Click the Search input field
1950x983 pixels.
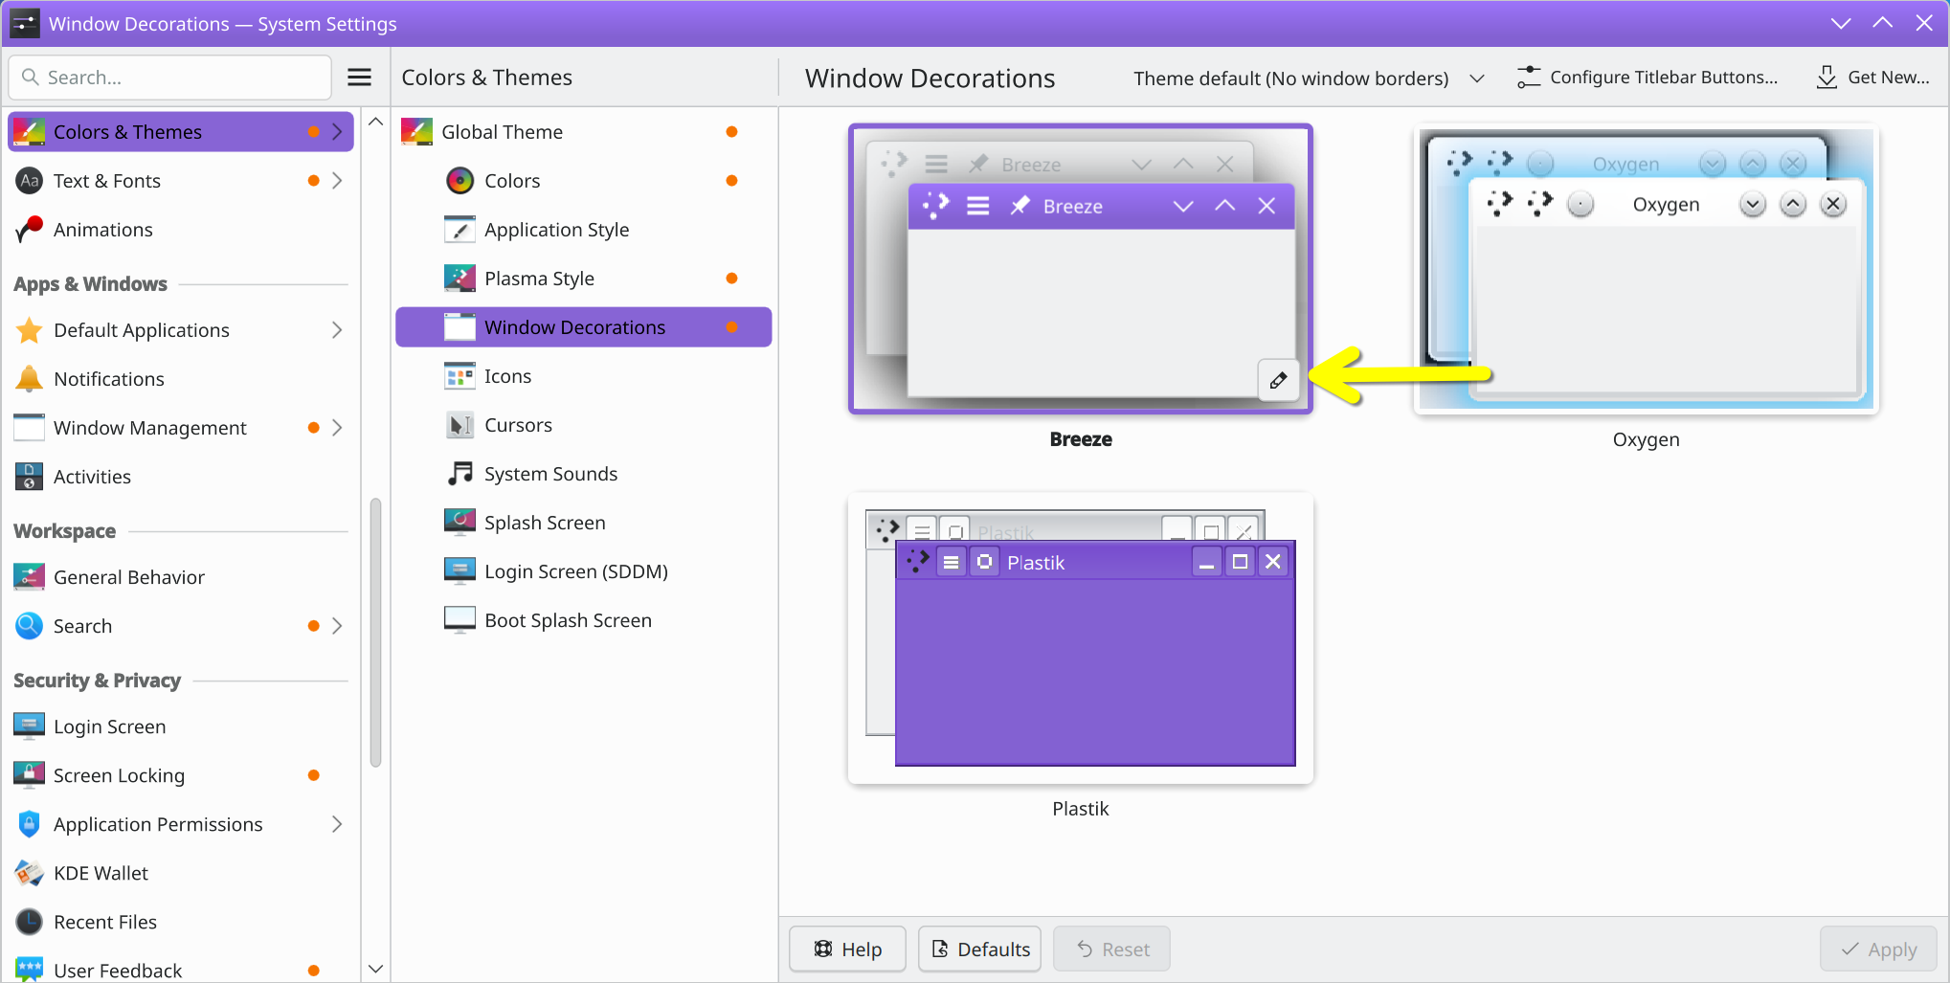[170, 78]
